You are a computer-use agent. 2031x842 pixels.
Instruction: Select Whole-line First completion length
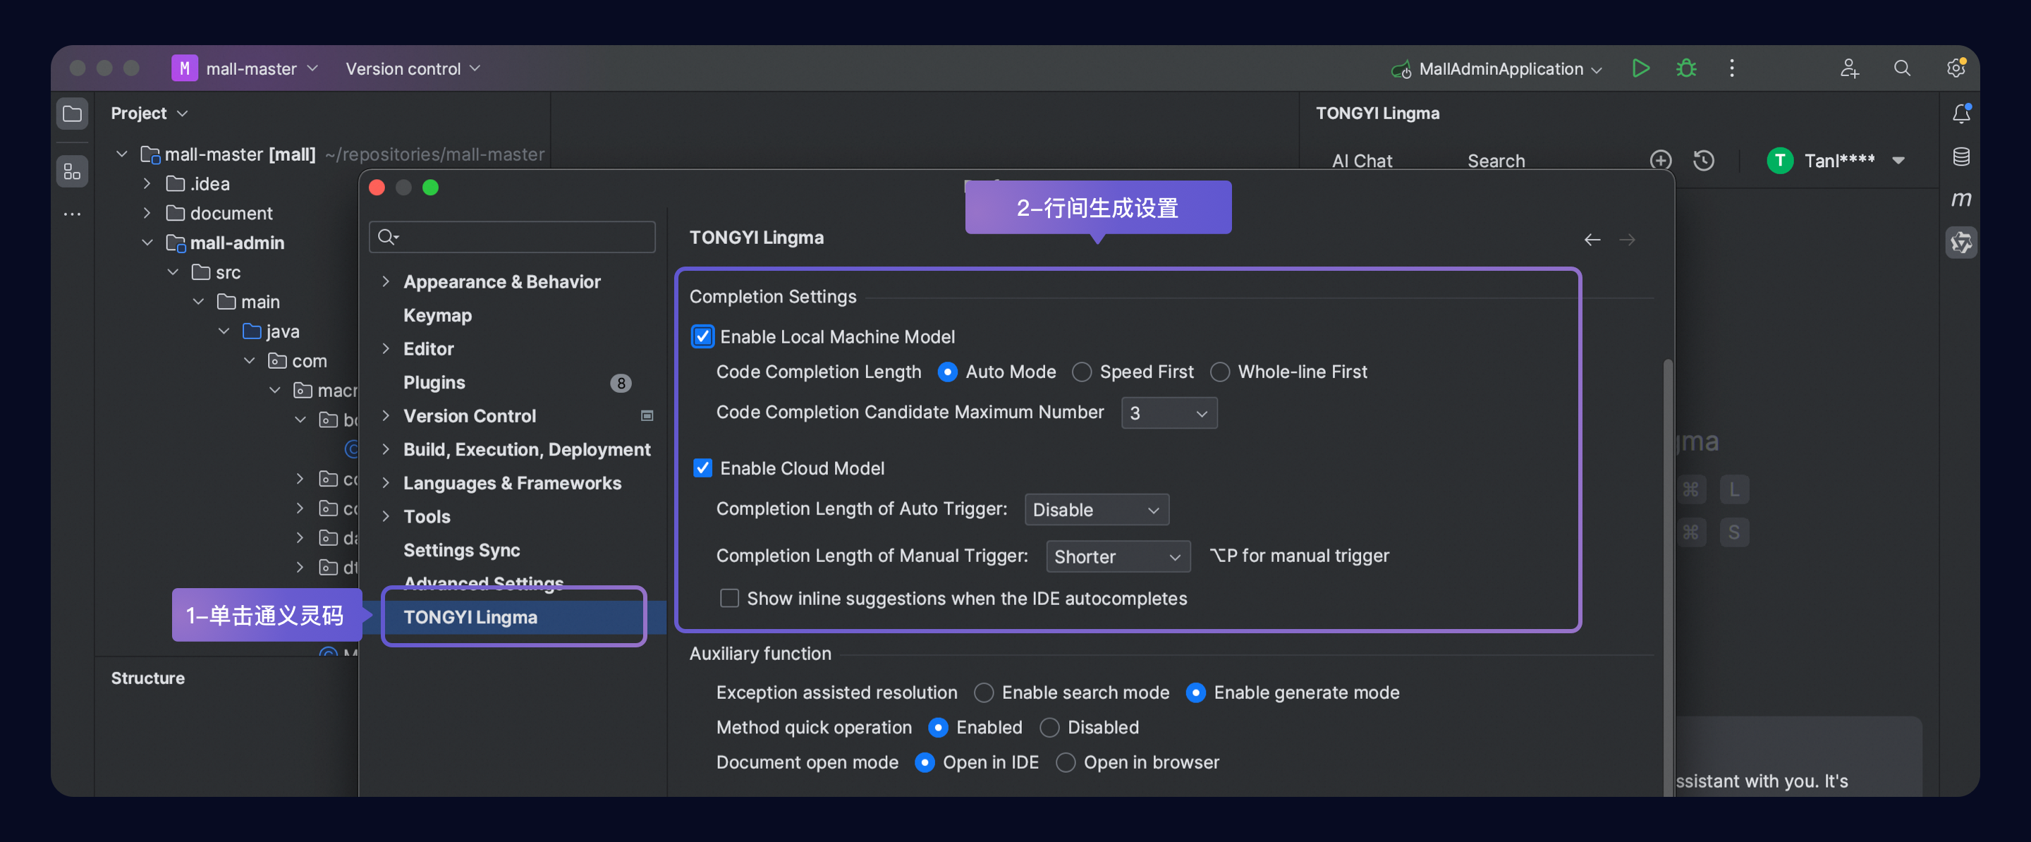pos(1220,372)
